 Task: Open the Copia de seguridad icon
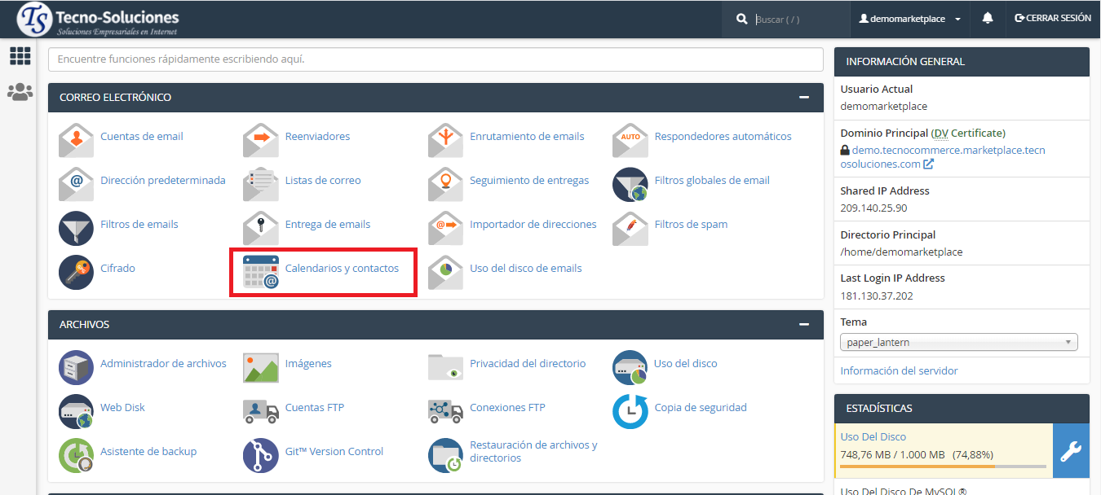pos(630,411)
